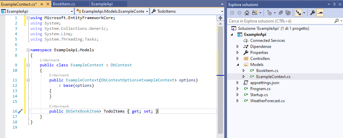This screenshot has height=138, width=343.
Task: Expand the appsettings.json node arrow
Action: [238, 83]
